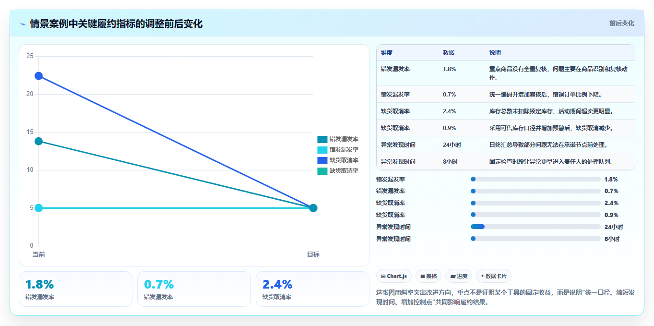Click the 1.8% cell in the table
Screen dimensions: 654x326
(x=450, y=69)
